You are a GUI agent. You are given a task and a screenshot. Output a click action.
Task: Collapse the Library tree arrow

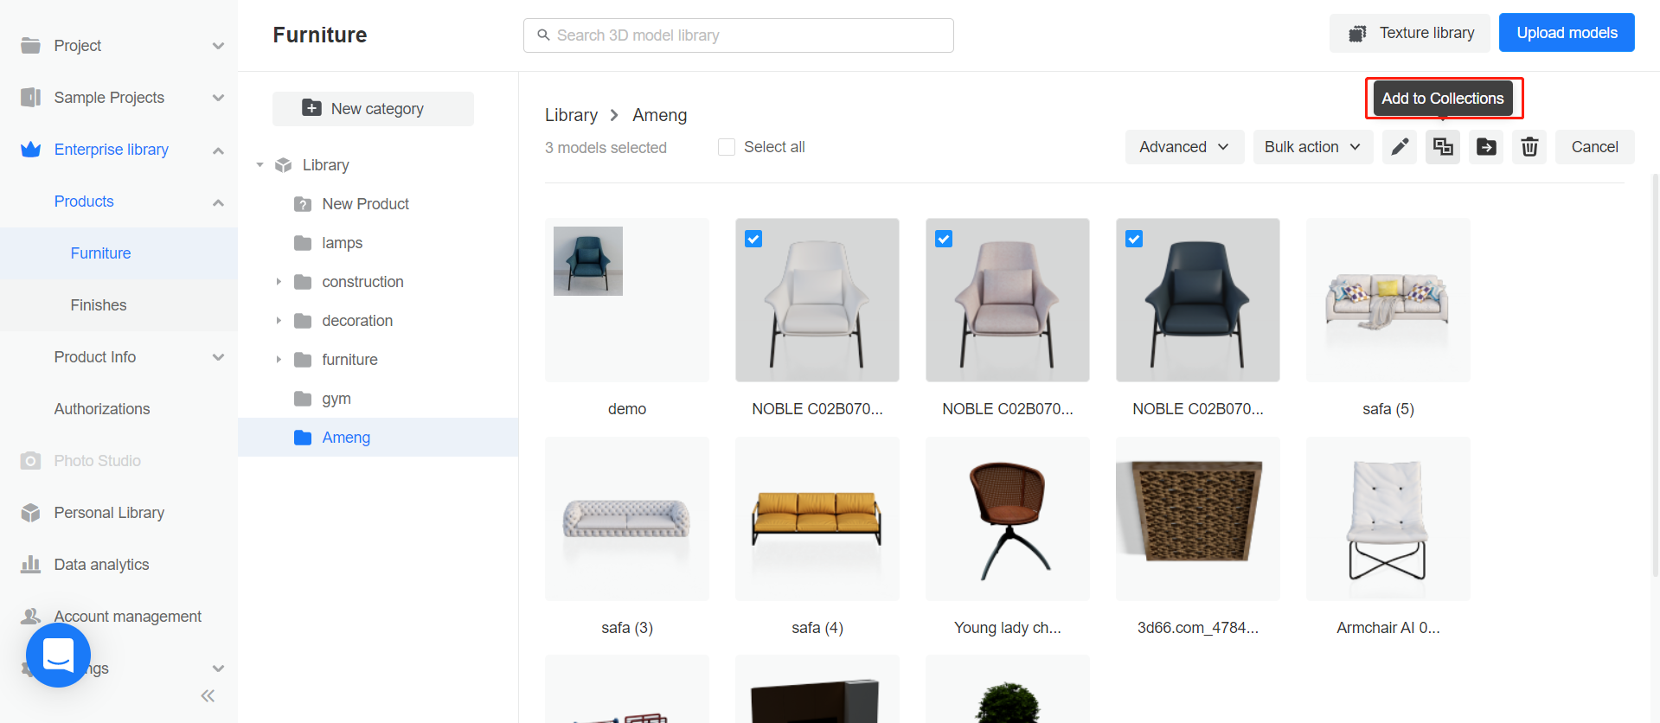point(260,165)
